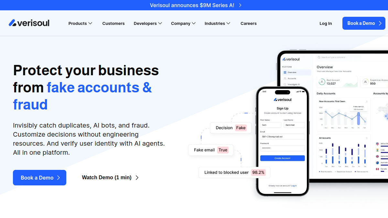Click the Suspicious Account yellow circle icon
Image resolution: width=388 pixels, height=218 pixels.
(x=365, y=82)
